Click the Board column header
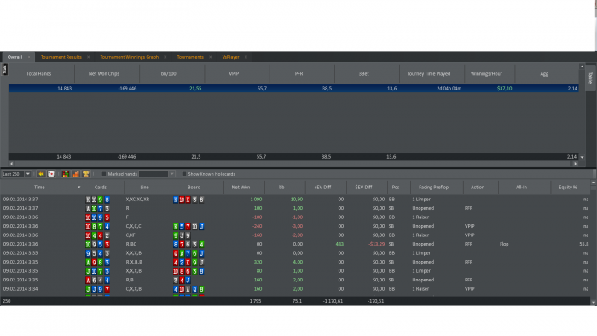Image resolution: width=597 pixels, height=336 pixels. point(194,188)
